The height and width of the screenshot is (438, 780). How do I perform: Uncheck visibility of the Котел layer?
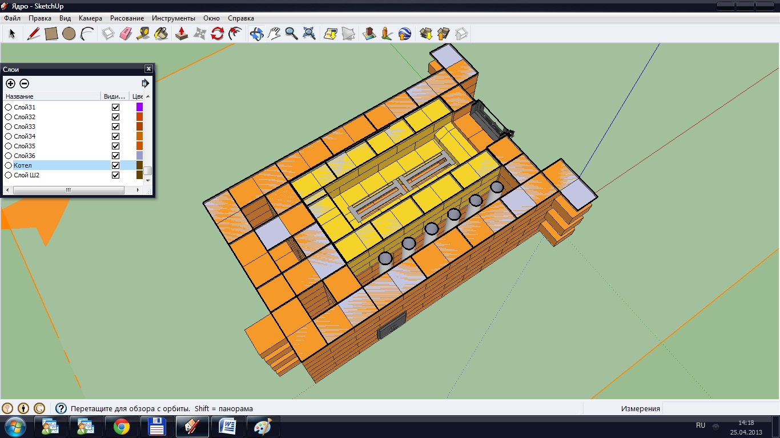pos(115,165)
